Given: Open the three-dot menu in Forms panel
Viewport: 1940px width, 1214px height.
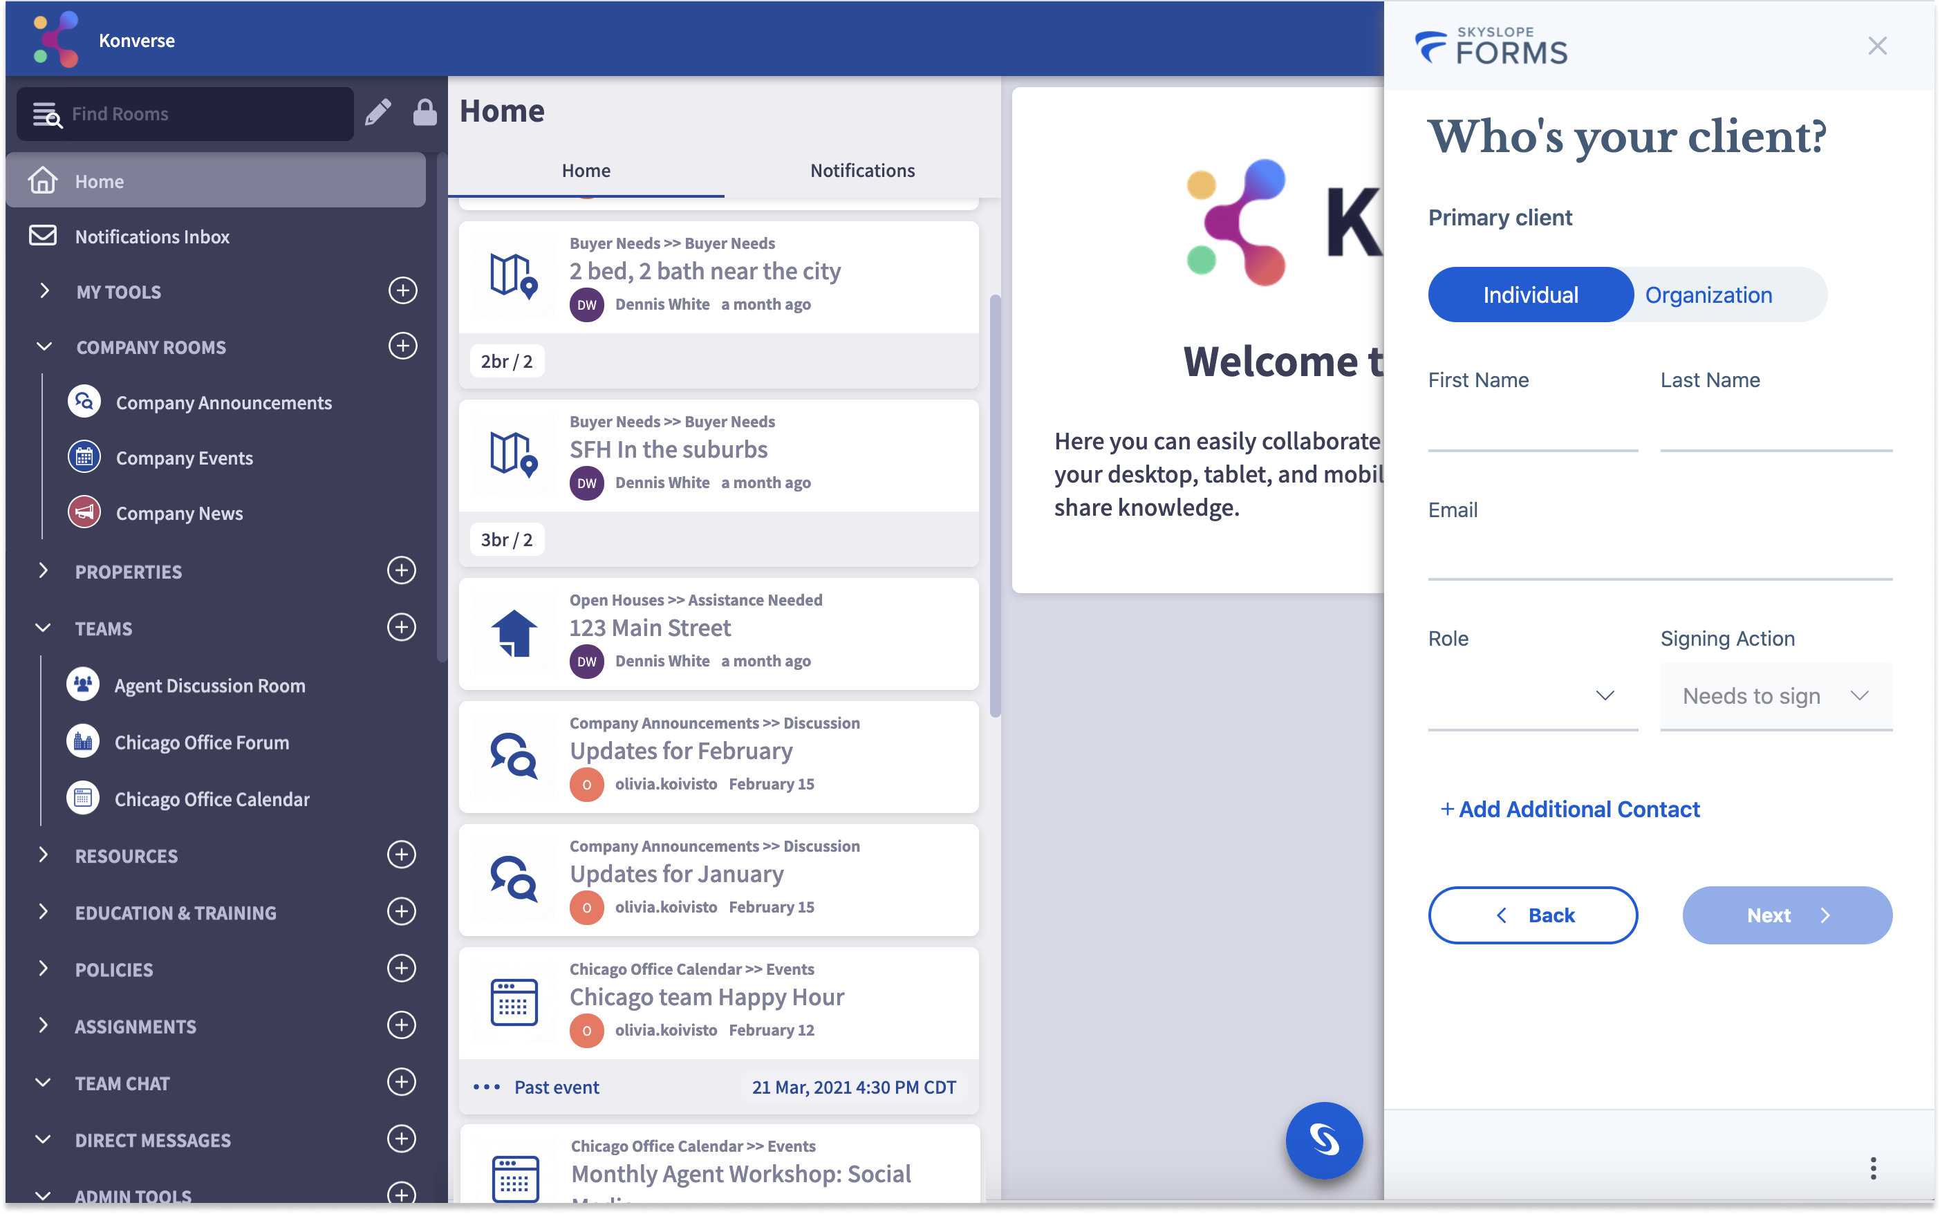Looking at the screenshot, I should point(1872,1168).
